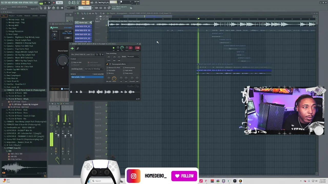328x184 pixels.
Task: Click the Learn button in Auto-Tune
Action: click(x=68, y=38)
